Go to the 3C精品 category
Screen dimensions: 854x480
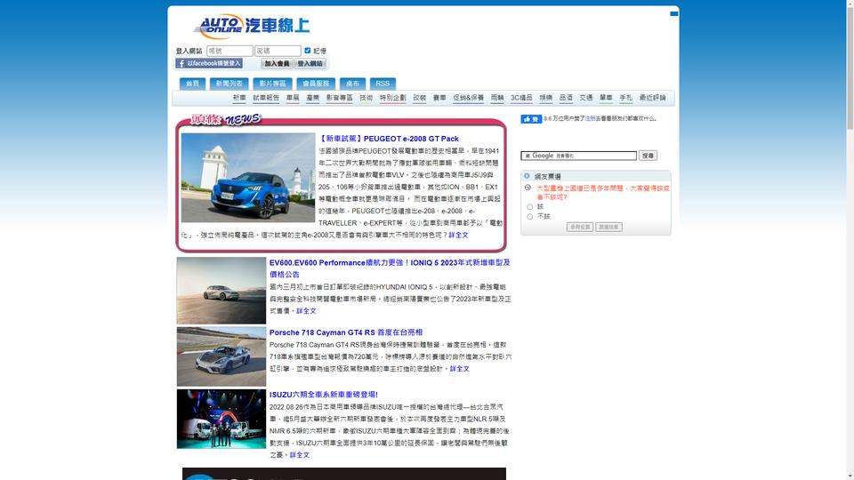click(x=521, y=98)
